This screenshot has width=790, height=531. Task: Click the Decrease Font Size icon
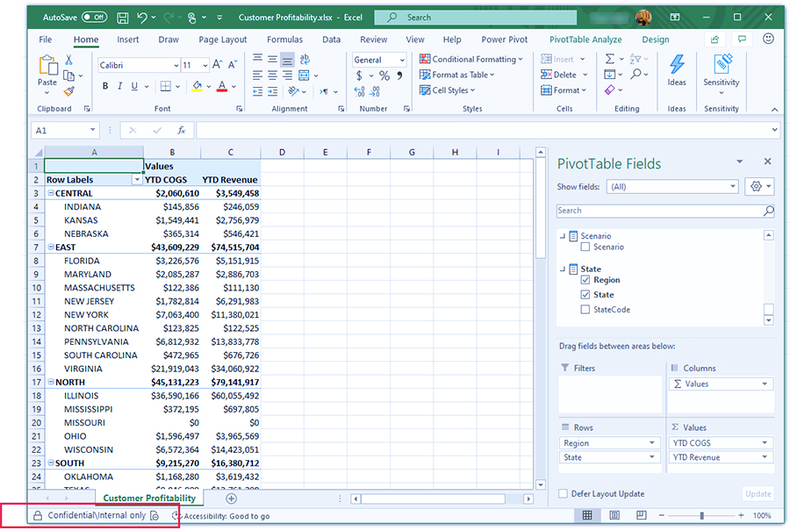point(233,64)
